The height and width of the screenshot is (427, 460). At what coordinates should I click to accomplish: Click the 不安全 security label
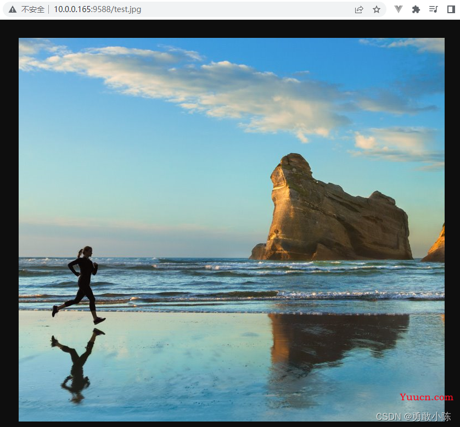pos(32,10)
